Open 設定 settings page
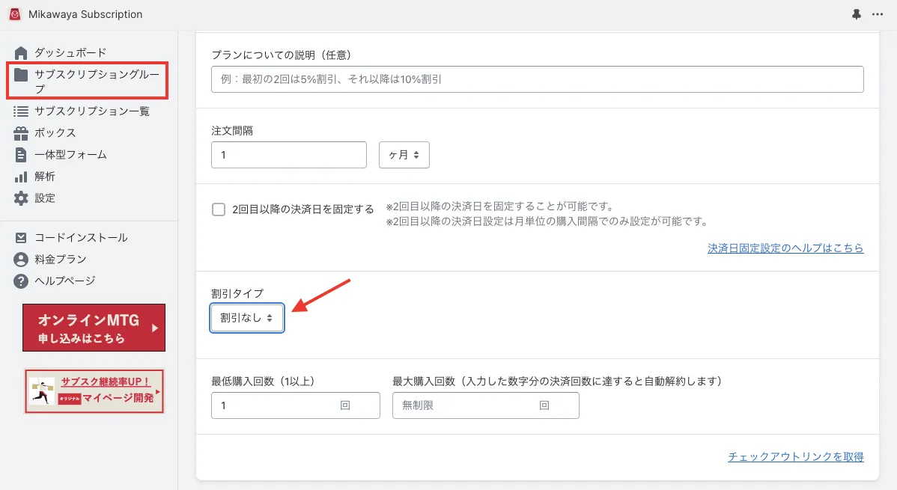This screenshot has width=897, height=490. click(x=45, y=197)
